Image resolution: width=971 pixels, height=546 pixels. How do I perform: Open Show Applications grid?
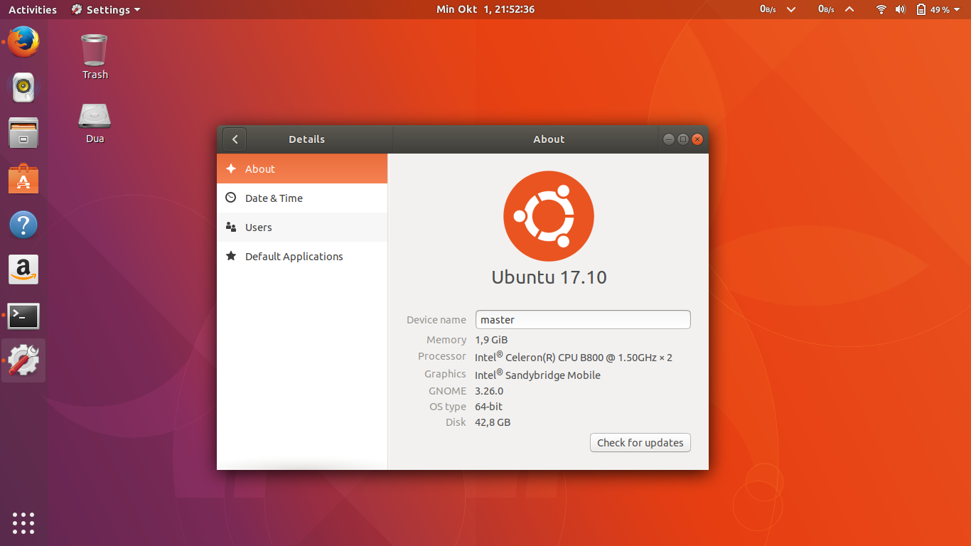click(23, 523)
